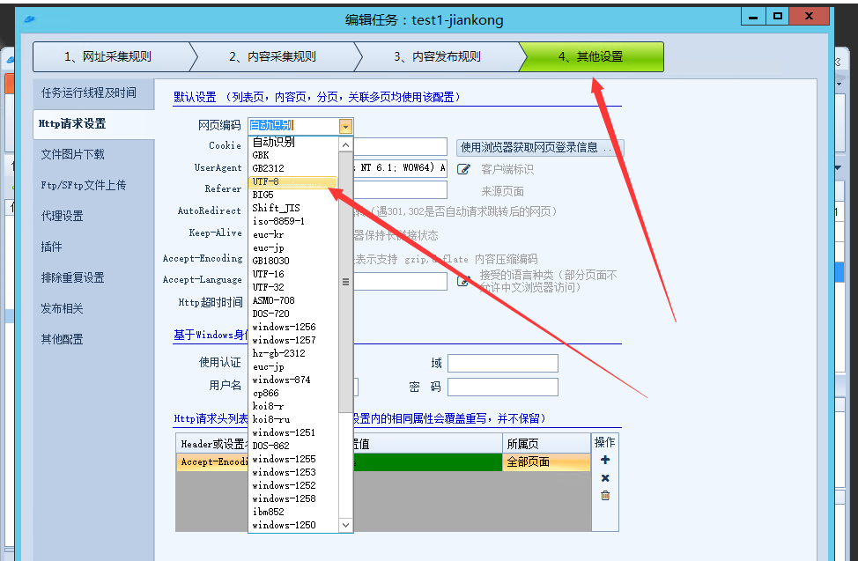Screen dimensions: 858x561
Task: Click the trash can clear icon
Action: coord(605,496)
